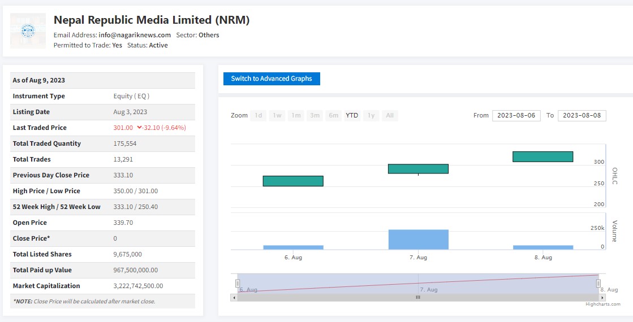Select the YTD zoom range
Image resolution: width=633 pixels, height=322 pixels.
[x=352, y=115]
